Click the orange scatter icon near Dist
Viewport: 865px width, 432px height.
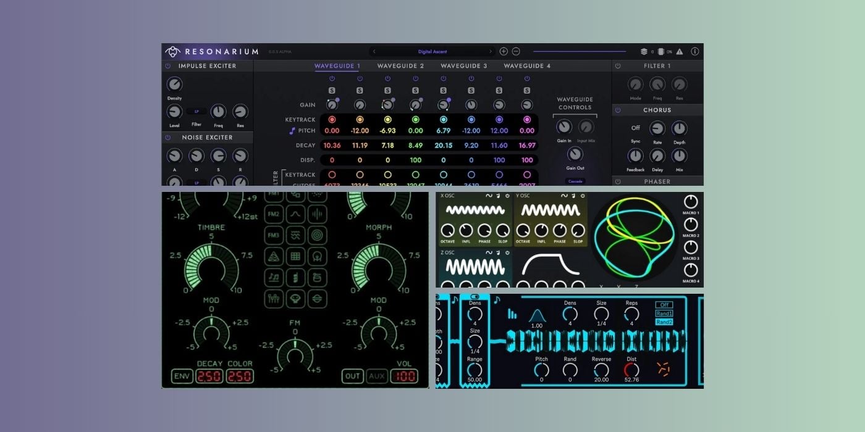coord(664,369)
